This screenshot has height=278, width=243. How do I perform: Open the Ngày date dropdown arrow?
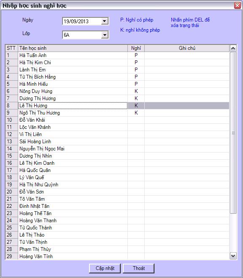point(105,21)
